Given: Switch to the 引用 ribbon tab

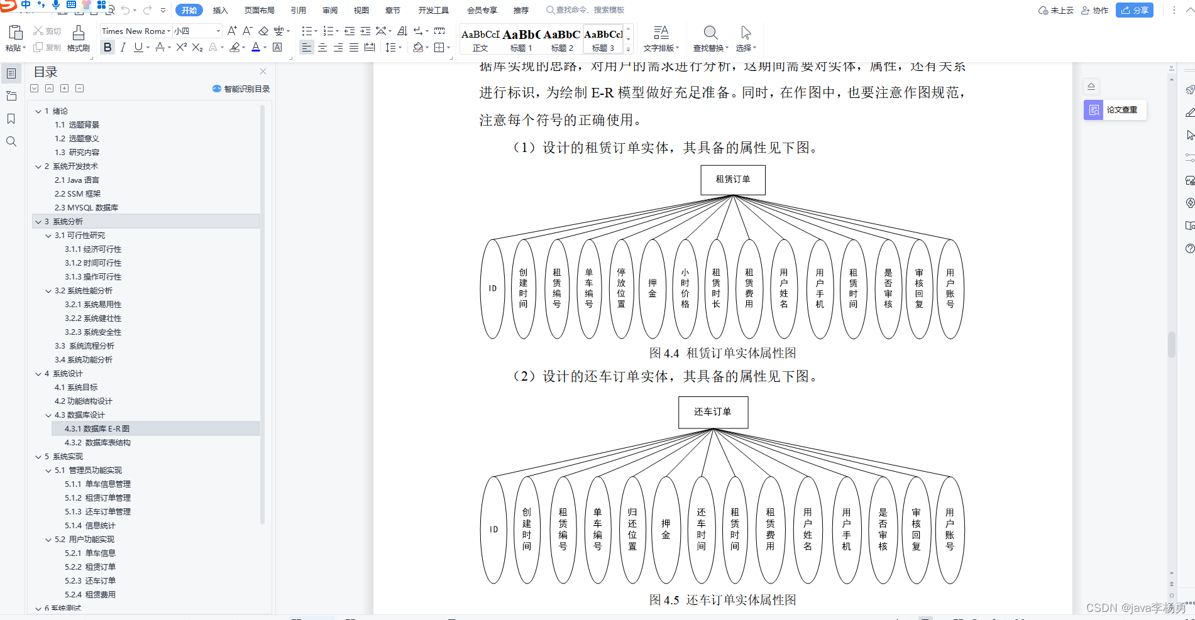Looking at the screenshot, I should click(299, 10).
